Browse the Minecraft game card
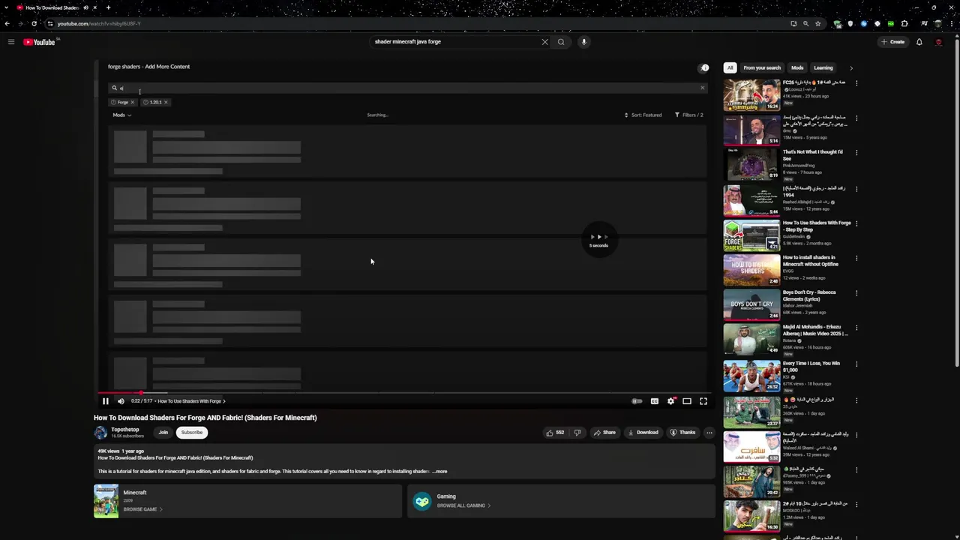The width and height of the screenshot is (960, 540). pyautogui.click(x=247, y=501)
